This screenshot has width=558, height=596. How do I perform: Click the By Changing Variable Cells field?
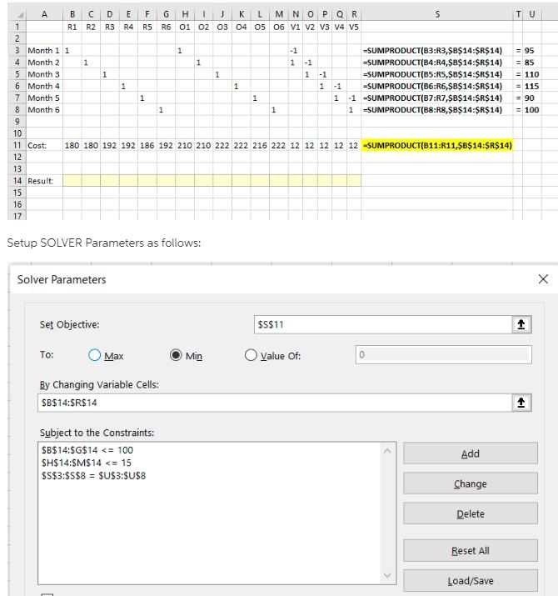275,403
